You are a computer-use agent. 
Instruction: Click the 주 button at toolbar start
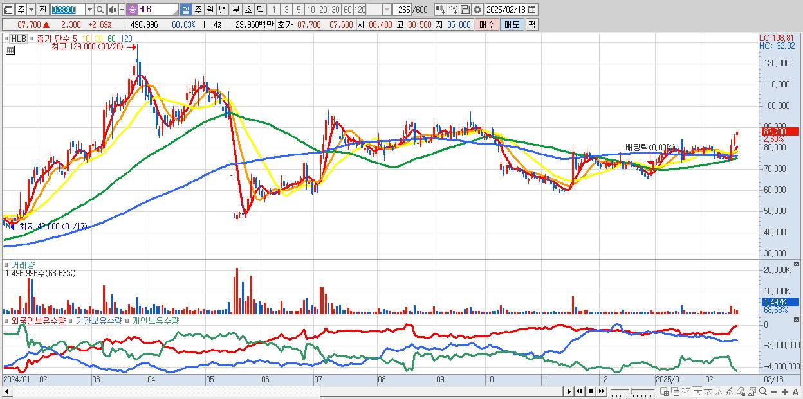(x=21, y=10)
